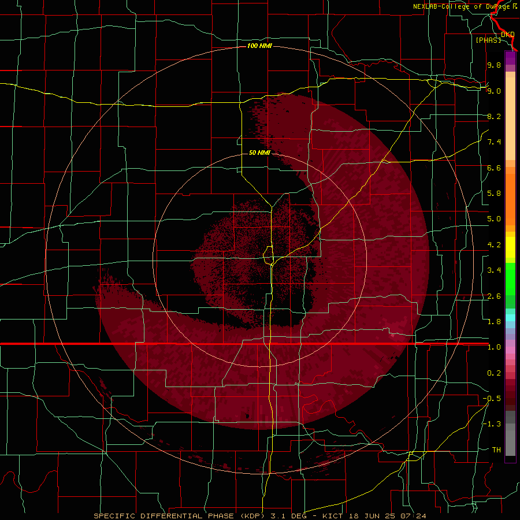Click the KICT radar site identifier
The image size is (520, 520).
point(333,516)
